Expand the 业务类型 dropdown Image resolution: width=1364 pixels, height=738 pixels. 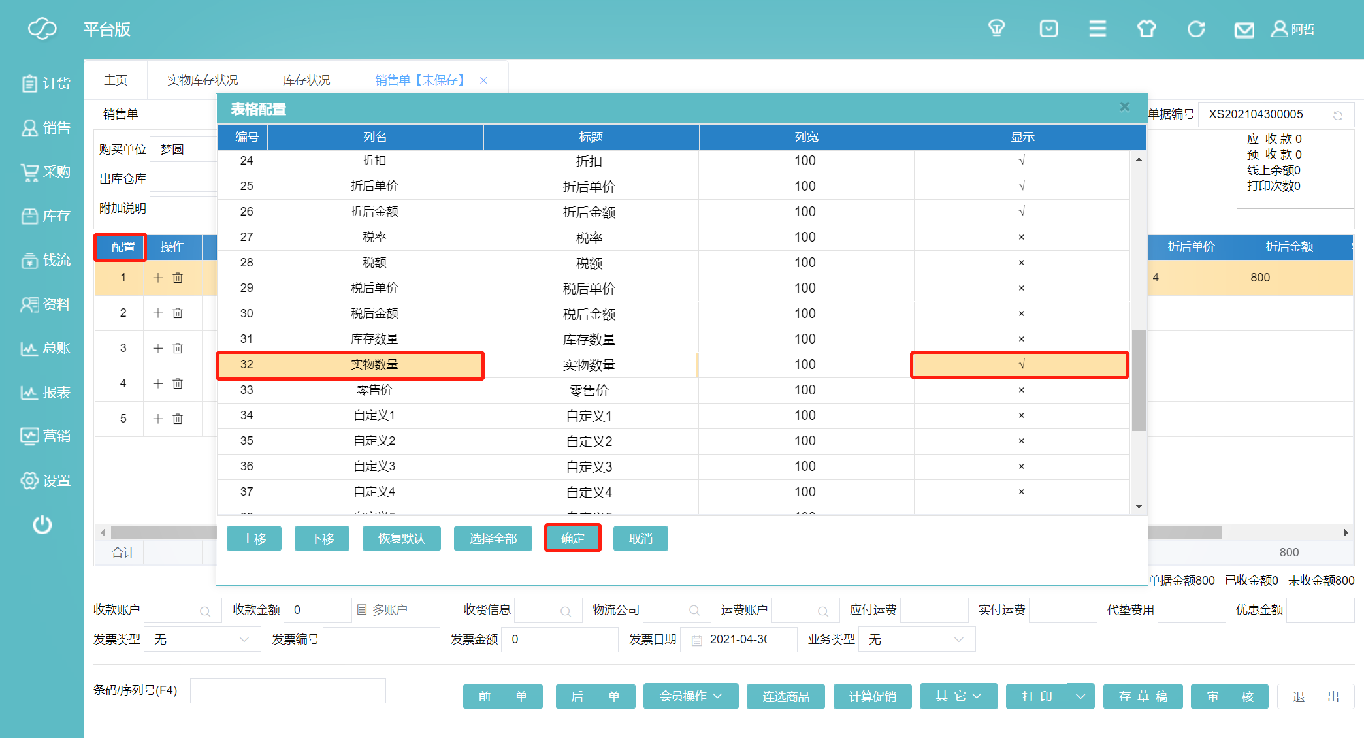tap(917, 639)
